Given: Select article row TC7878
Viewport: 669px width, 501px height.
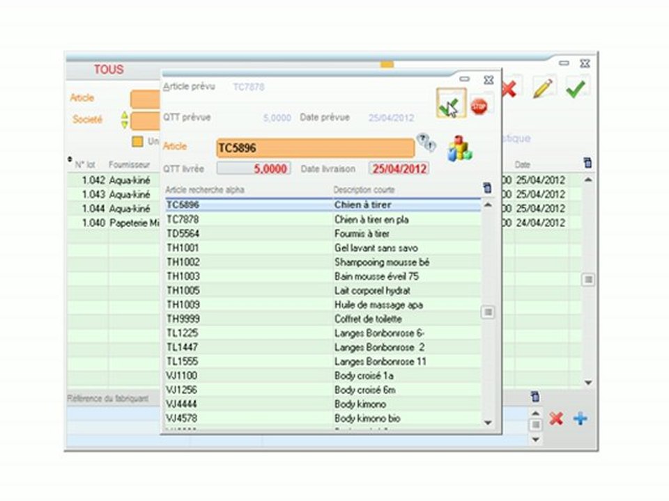Looking at the screenshot, I should click(323, 219).
